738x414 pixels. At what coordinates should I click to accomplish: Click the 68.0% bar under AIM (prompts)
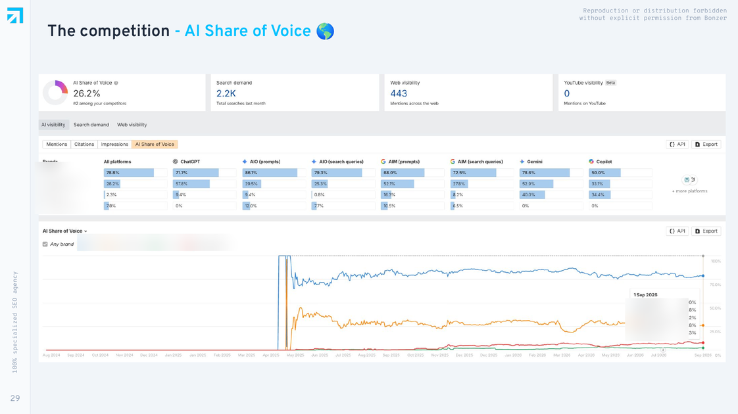coord(403,173)
